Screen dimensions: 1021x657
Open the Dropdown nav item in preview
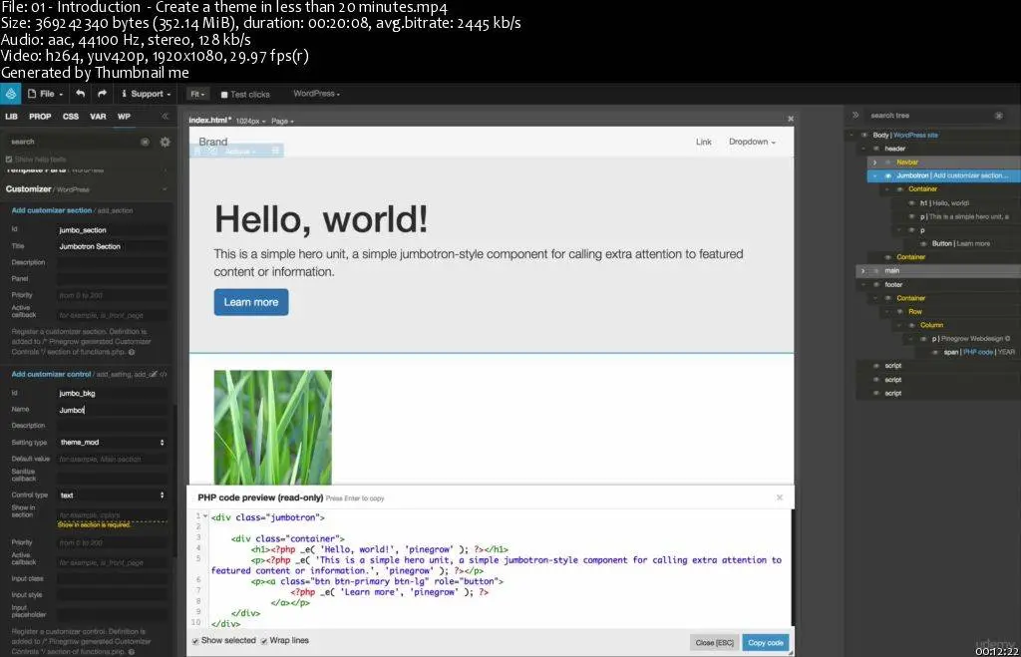click(752, 142)
